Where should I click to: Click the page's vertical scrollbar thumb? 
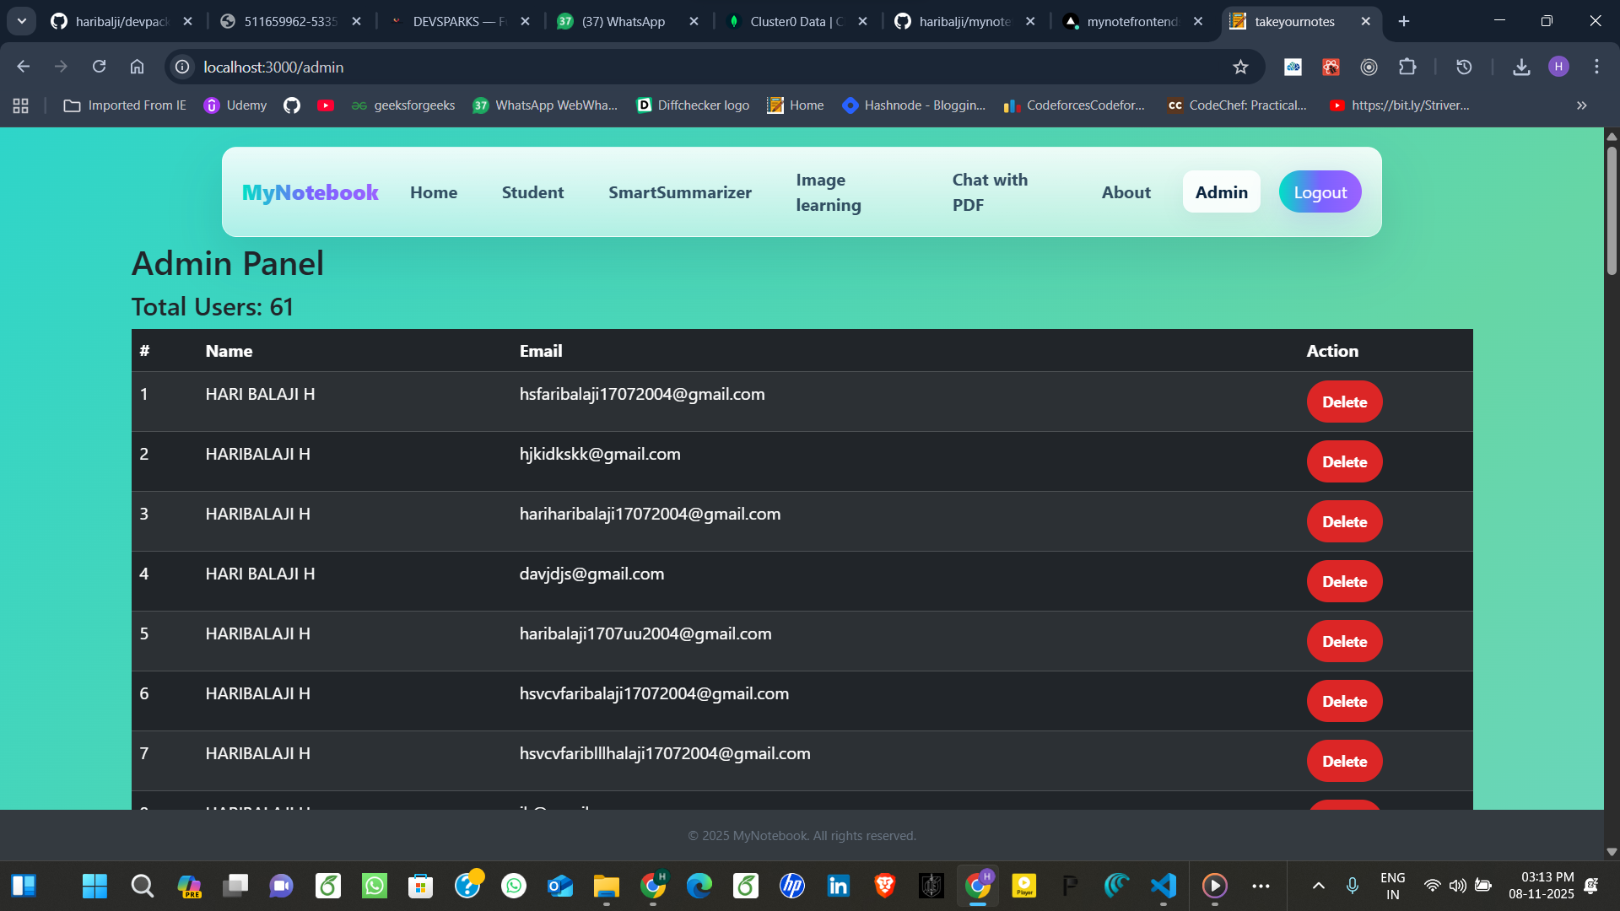tap(1612, 211)
